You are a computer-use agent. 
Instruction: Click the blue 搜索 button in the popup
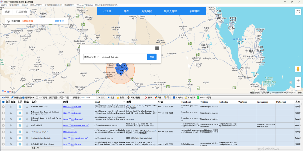(152, 57)
